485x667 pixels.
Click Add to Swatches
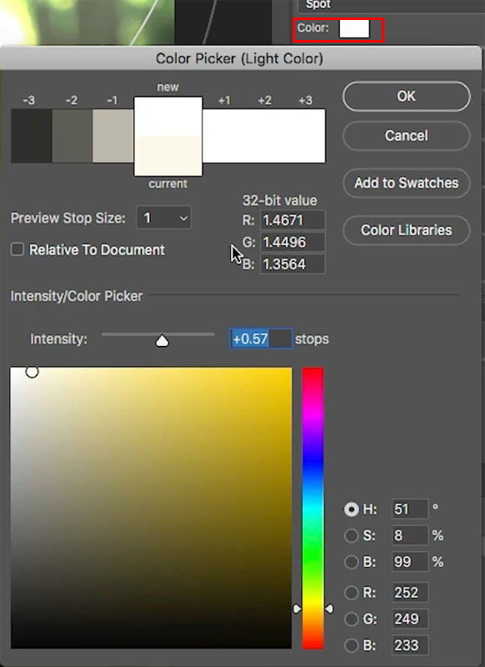[x=407, y=183]
